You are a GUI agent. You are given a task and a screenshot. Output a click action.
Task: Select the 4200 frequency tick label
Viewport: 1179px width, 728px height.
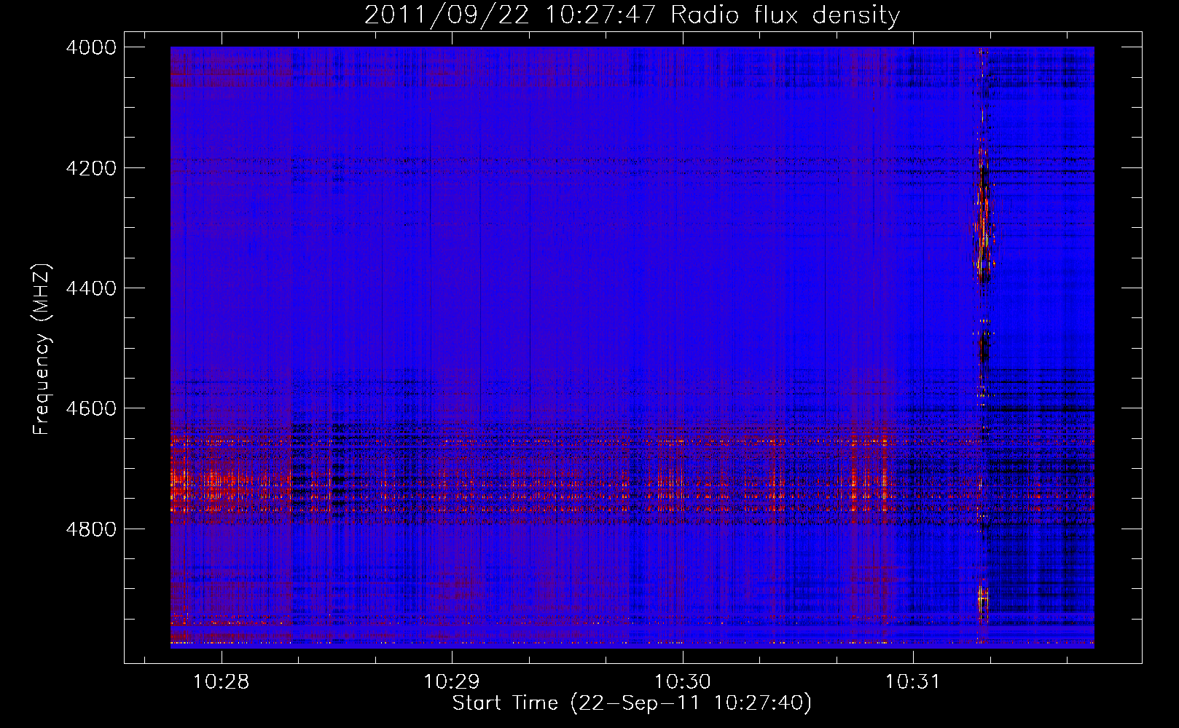tap(91, 168)
